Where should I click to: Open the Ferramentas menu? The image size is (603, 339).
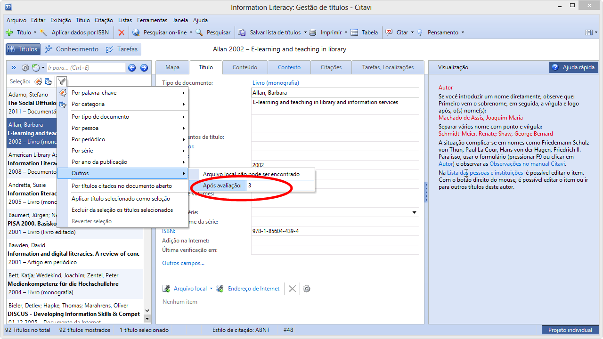point(152,20)
